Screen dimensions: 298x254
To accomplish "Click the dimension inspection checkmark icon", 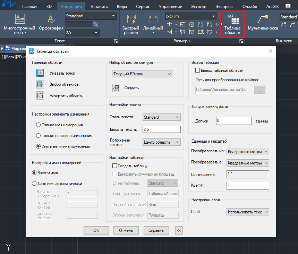I will click(x=201, y=24).
